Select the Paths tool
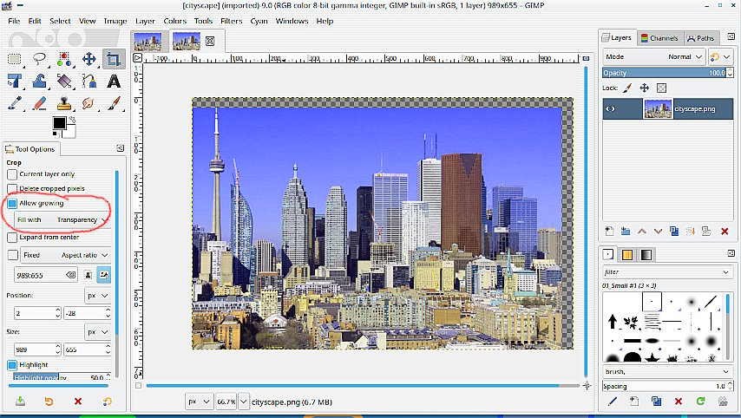This screenshot has height=418, width=741. (89, 82)
